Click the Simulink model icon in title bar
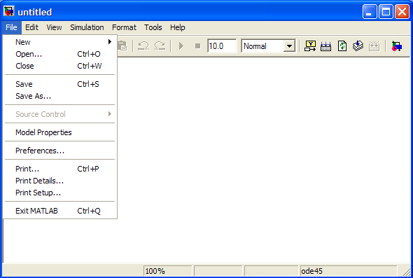 [9, 11]
